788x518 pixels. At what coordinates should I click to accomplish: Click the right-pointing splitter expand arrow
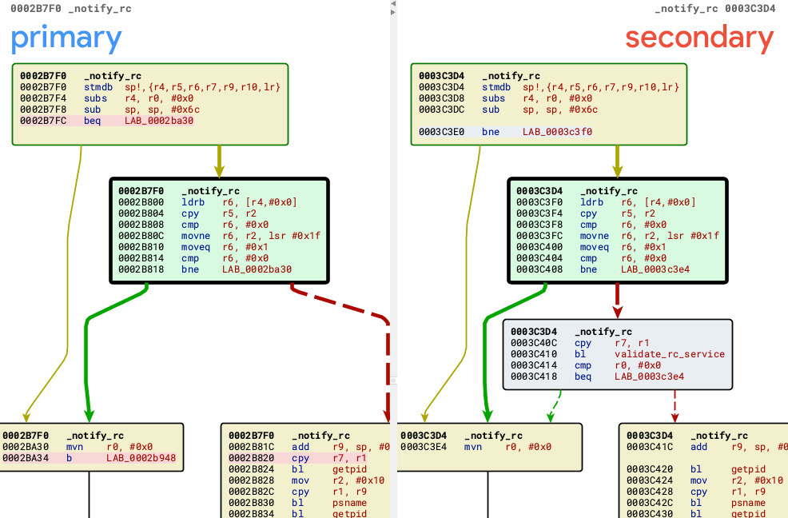point(393,11)
